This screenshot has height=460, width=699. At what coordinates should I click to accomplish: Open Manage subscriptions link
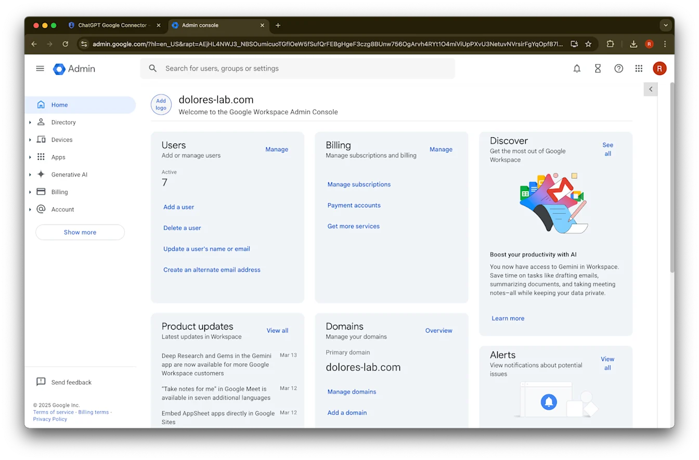(359, 184)
